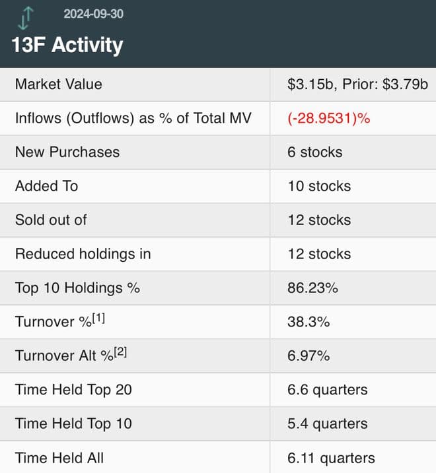Click the New Purchases row label

(x=67, y=152)
